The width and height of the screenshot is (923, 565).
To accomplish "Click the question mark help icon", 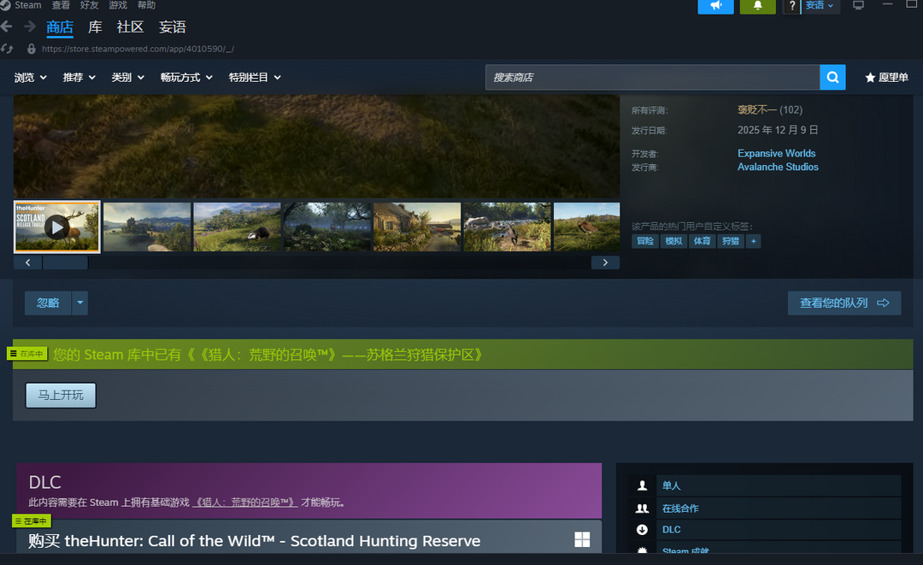I will 792,6.
